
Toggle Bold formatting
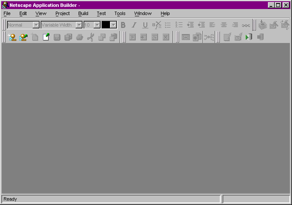click(x=123, y=25)
